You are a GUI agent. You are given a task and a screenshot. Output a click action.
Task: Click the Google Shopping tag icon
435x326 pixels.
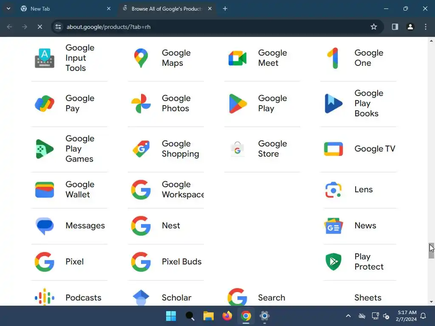[x=141, y=149]
